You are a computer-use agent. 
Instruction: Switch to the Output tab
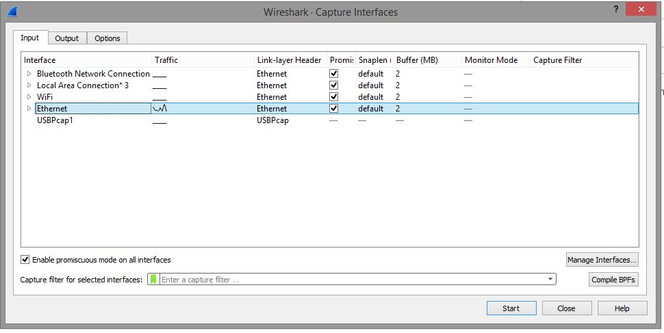click(x=67, y=38)
